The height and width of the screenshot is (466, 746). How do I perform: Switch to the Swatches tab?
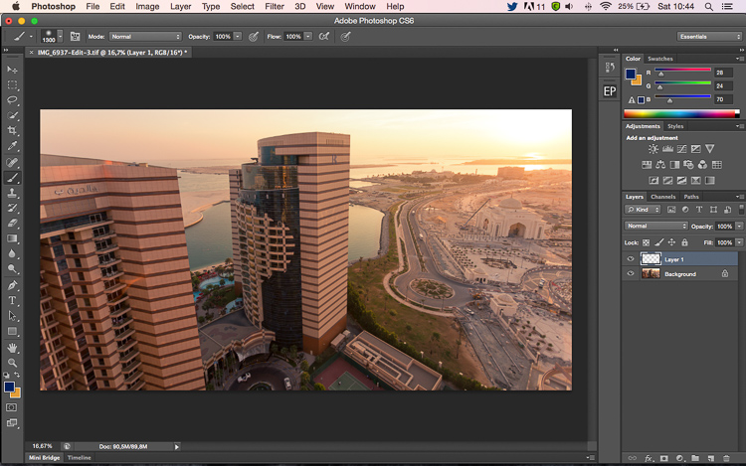pyautogui.click(x=660, y=59)
